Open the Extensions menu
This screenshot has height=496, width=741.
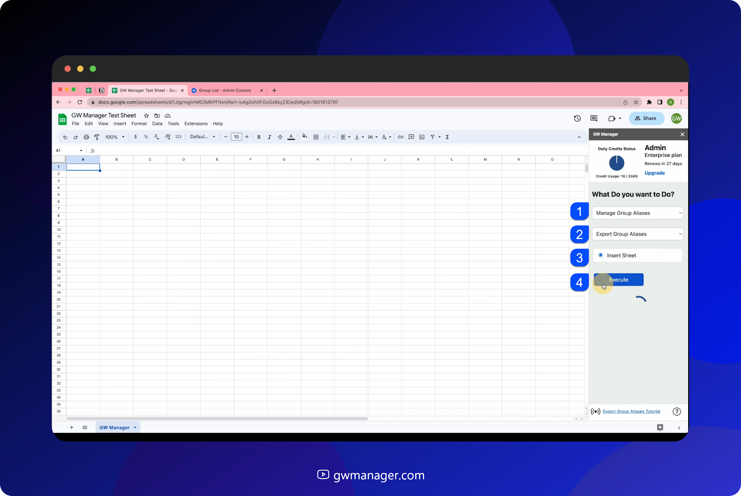[x=196, y=124]
